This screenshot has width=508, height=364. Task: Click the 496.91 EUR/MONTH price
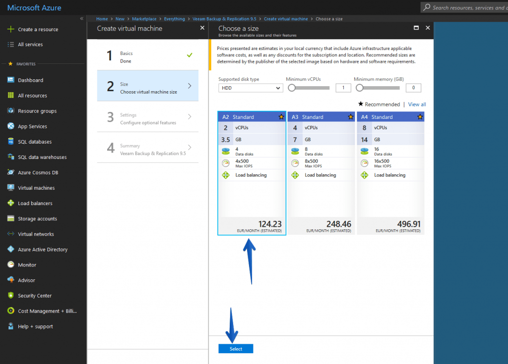tap(398, 226)
